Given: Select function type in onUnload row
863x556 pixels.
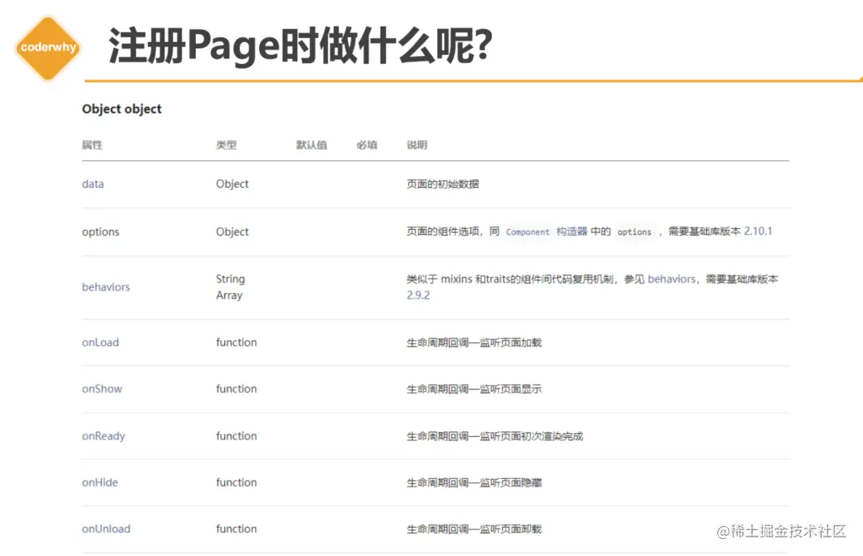Looking at the screenshot, I should 236,529.
